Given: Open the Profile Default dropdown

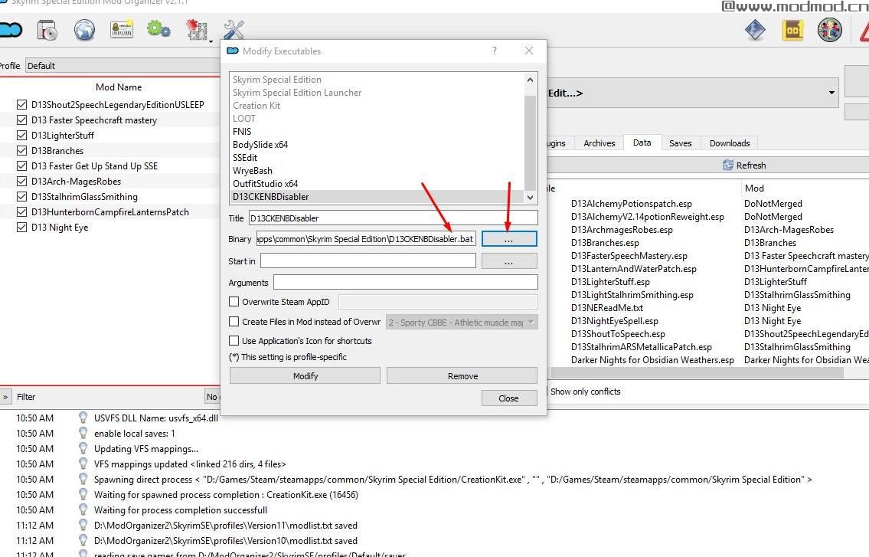Looking at the screenshot, I should pyautogui.click(x=123, y=65).
